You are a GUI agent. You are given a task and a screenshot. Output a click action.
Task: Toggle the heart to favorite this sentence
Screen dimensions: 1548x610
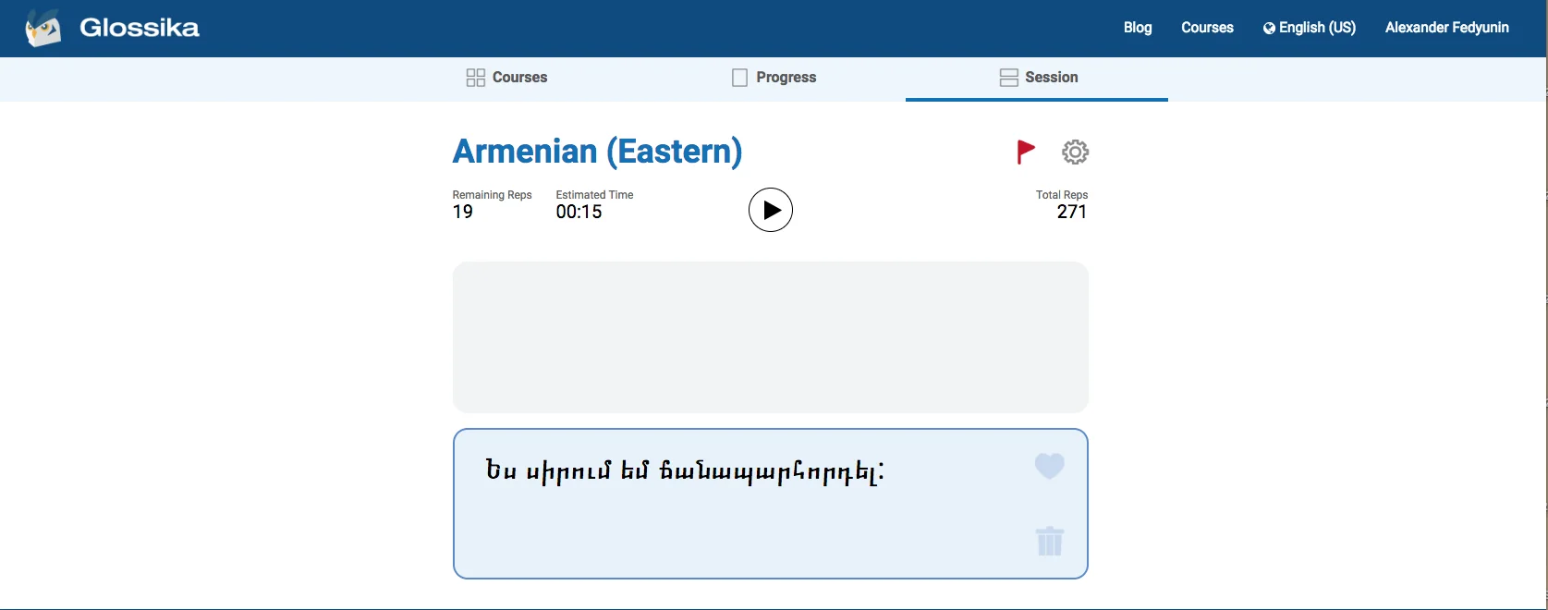point(1049,466)
